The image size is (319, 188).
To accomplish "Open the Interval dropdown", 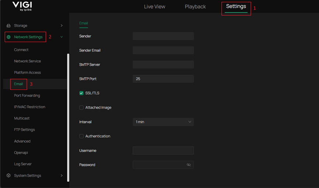I will coord(163,122).
